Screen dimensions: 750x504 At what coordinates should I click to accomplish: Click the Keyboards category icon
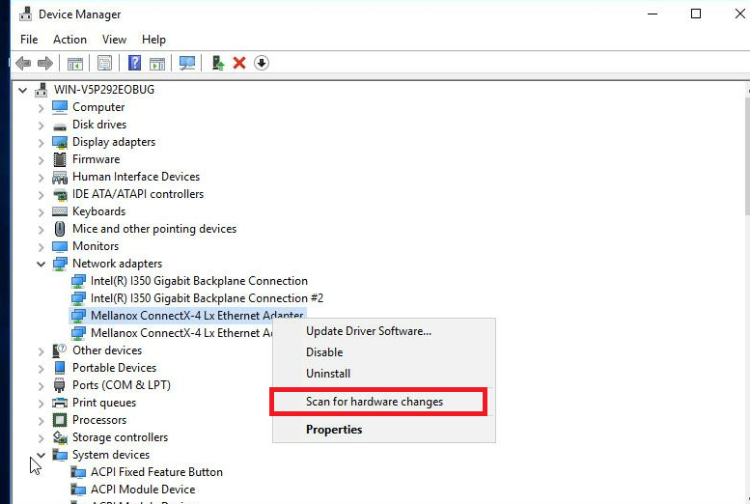click(60, 211)
